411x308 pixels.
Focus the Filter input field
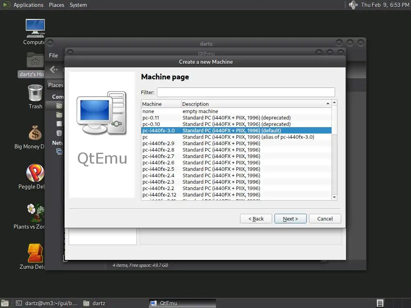246,92
